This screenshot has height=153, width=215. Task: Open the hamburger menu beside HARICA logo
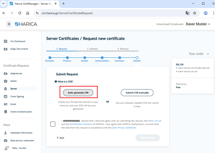9,24
